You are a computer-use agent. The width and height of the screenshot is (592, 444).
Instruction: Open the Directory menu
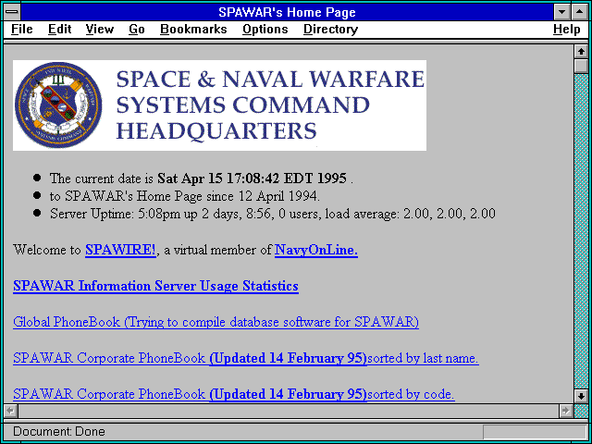click(x=330, y=29)
